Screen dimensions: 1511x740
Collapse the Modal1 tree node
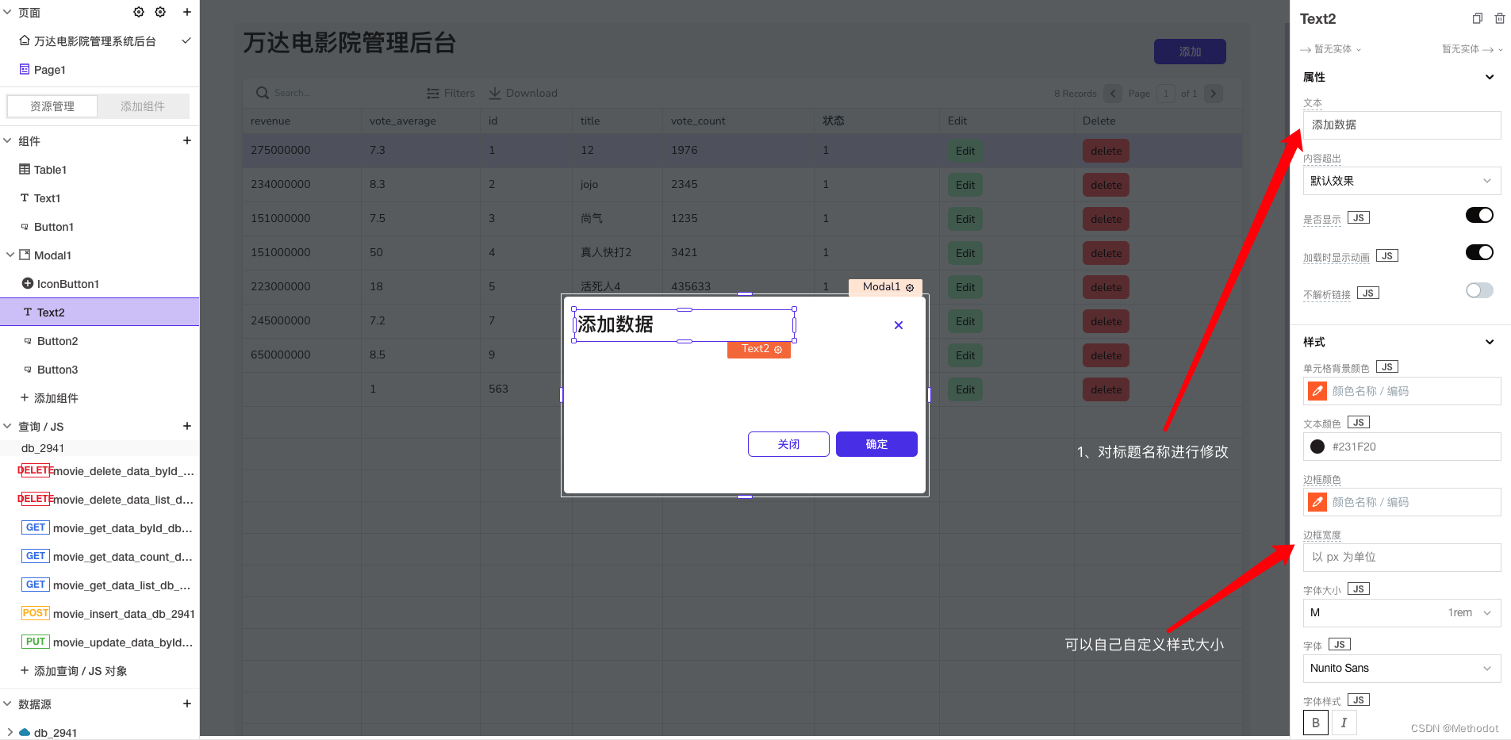(10, 255)
